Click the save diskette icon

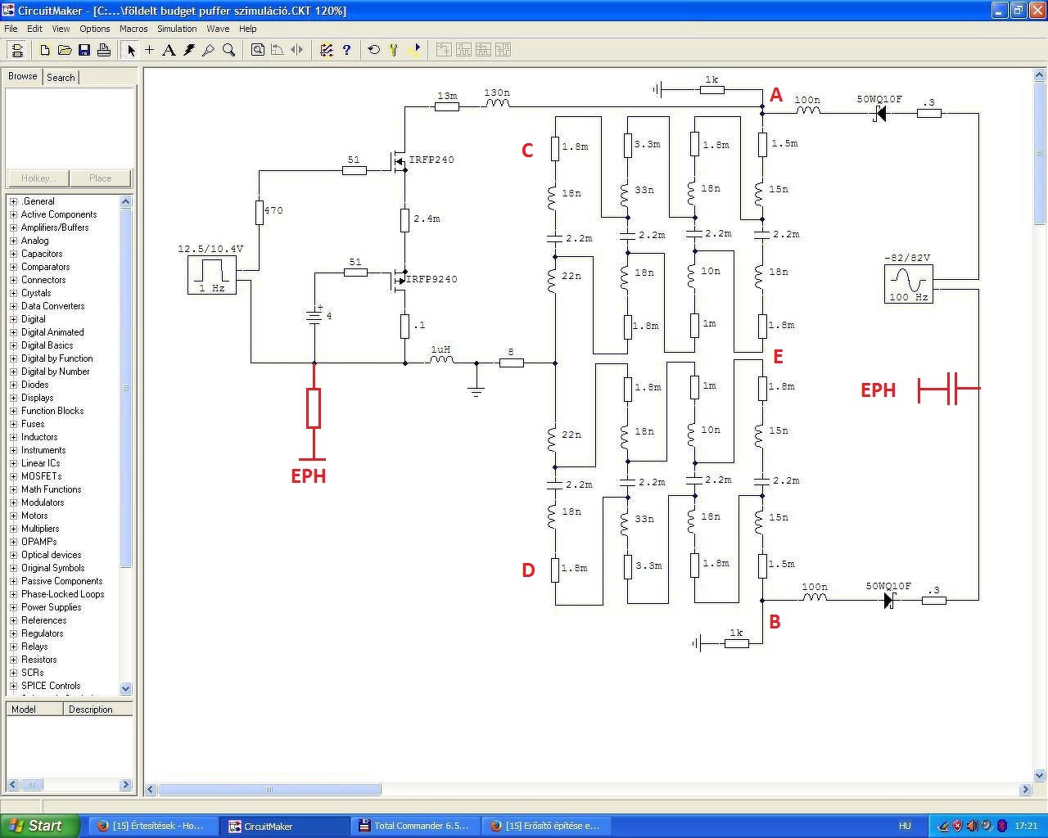[84, 50]
